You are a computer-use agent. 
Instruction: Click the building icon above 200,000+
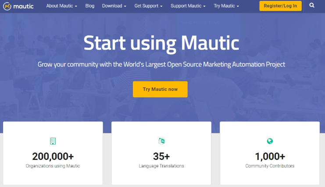53,141
